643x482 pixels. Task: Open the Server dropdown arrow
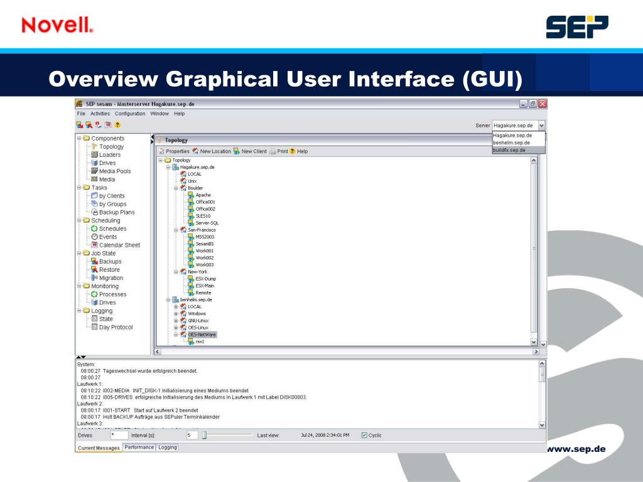tap(541, 126)
